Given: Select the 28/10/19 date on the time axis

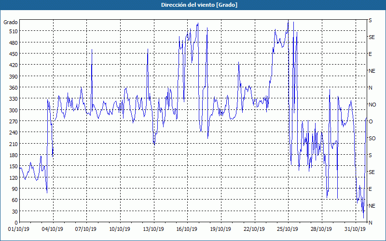Looking at the screenshot, I should pos(321,229).
